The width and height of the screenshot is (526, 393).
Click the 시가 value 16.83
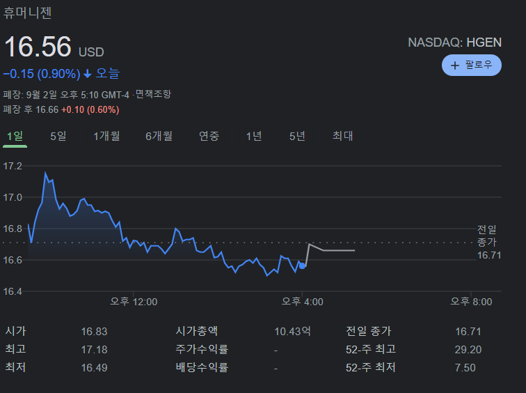[94, 332]
